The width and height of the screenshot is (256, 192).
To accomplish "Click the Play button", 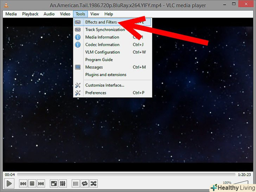I will [9, 184].
